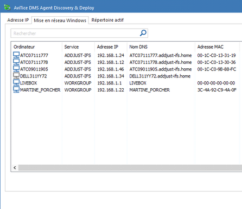Viewport: 242px width, 209px height.
Task: Click the horizontal scrollbar left arrow
Action: point(15,168)
